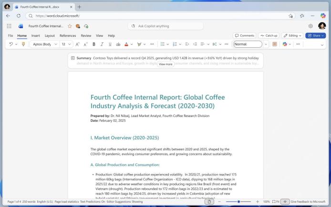Decrease paragraph indent
The height and width of the screenshot is (207, 331).
(x=187, y=44)
